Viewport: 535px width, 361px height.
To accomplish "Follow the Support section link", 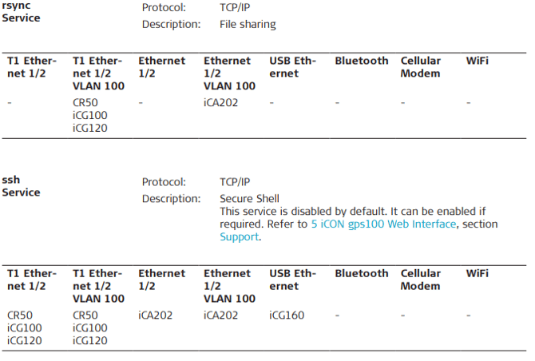I will [239, 237].
